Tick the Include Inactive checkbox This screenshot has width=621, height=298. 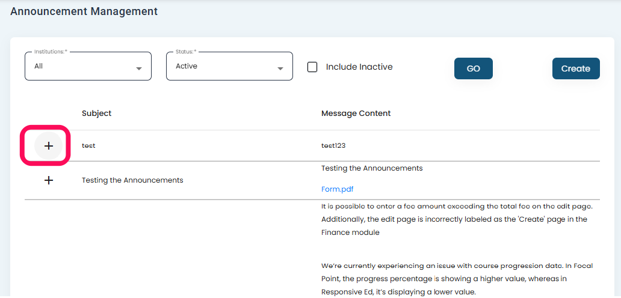(312, 67)
